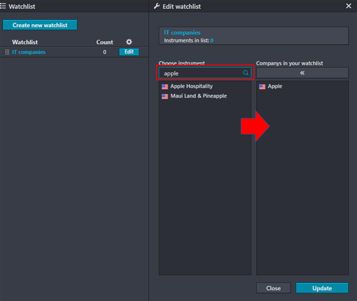Select the IT companies watchlist link
Viewport: 357px width, 301px height.
pyautogui.click(x=29, y=52)
